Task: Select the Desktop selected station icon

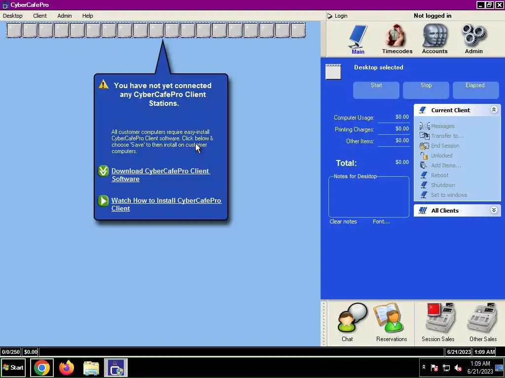Action: click(x=333, y=71)
